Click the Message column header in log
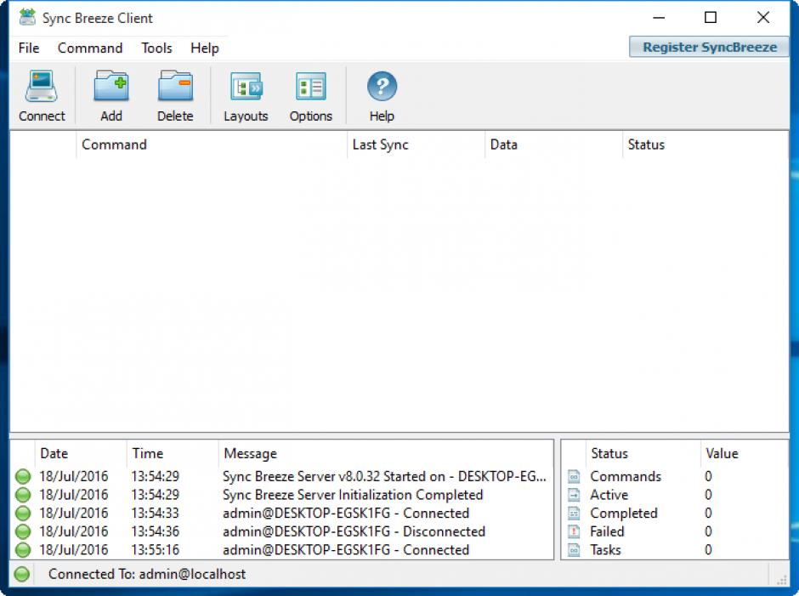This screenshot has height=596, width=799. point(250,454)
